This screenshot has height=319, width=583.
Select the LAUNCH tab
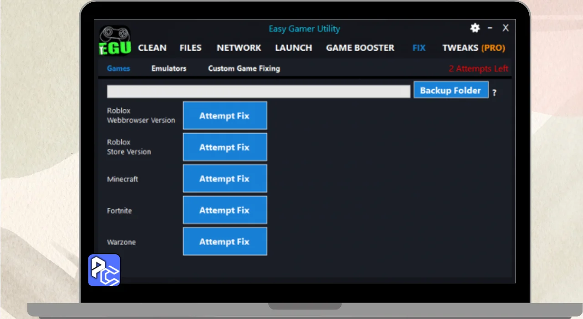[293, 48]
